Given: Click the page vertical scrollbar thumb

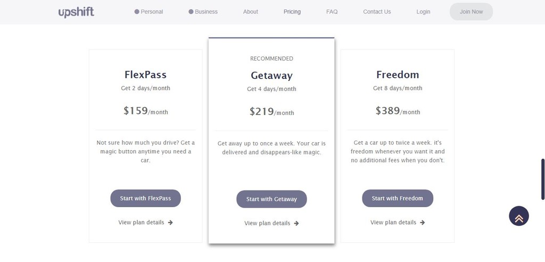Looking at the screenshot, I should pos(543,179).
